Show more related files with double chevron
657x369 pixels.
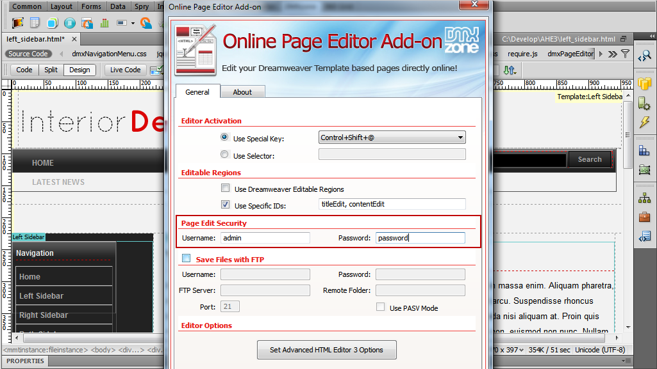(x=613, y=54)
